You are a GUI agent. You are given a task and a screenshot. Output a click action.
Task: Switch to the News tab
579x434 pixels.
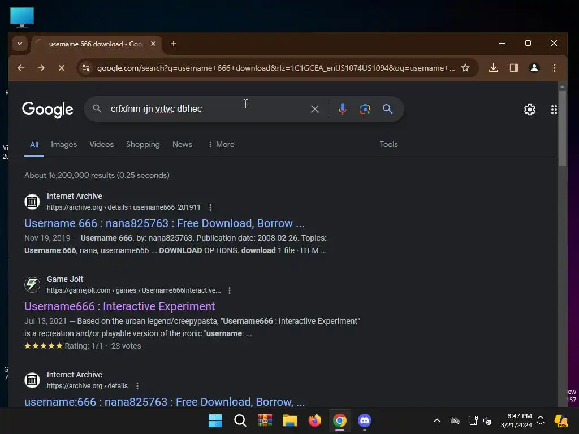(182, 144)
